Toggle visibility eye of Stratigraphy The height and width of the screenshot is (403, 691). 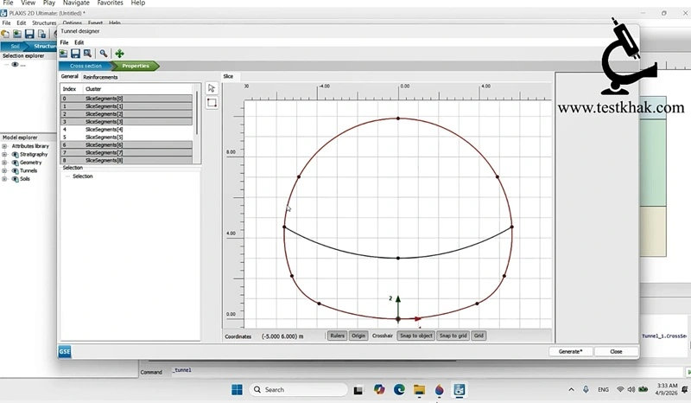[15, 155]
